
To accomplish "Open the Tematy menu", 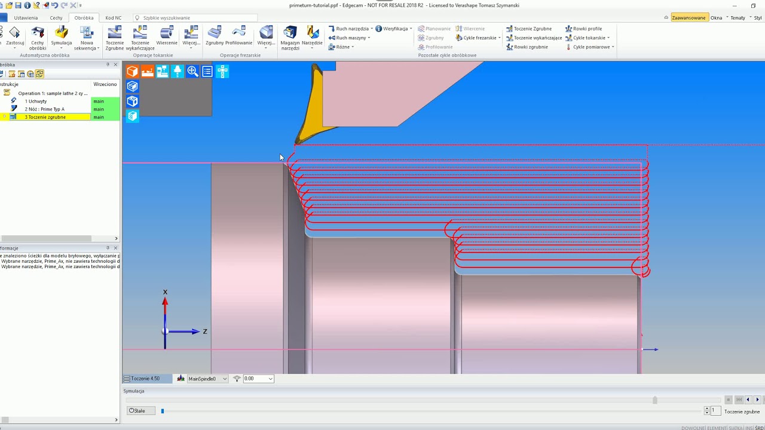I will point(738,18).
